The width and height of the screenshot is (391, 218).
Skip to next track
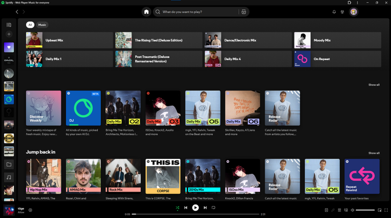click(205, 208)
